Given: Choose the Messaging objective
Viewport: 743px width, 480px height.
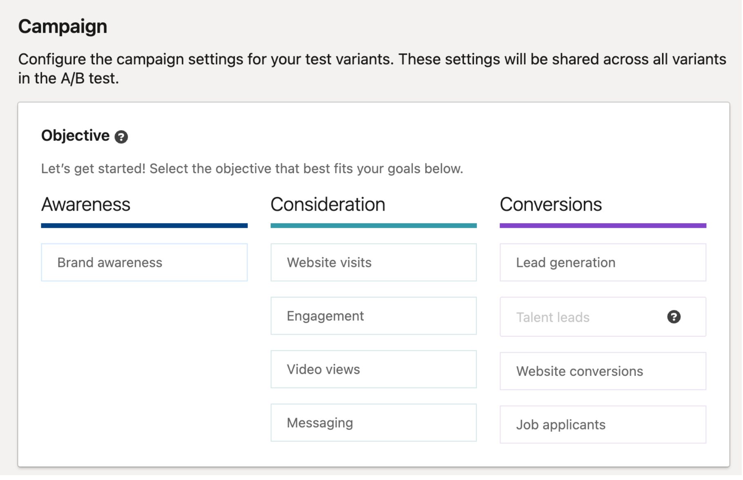Looking at the screenshot, I should coord(373,423).
